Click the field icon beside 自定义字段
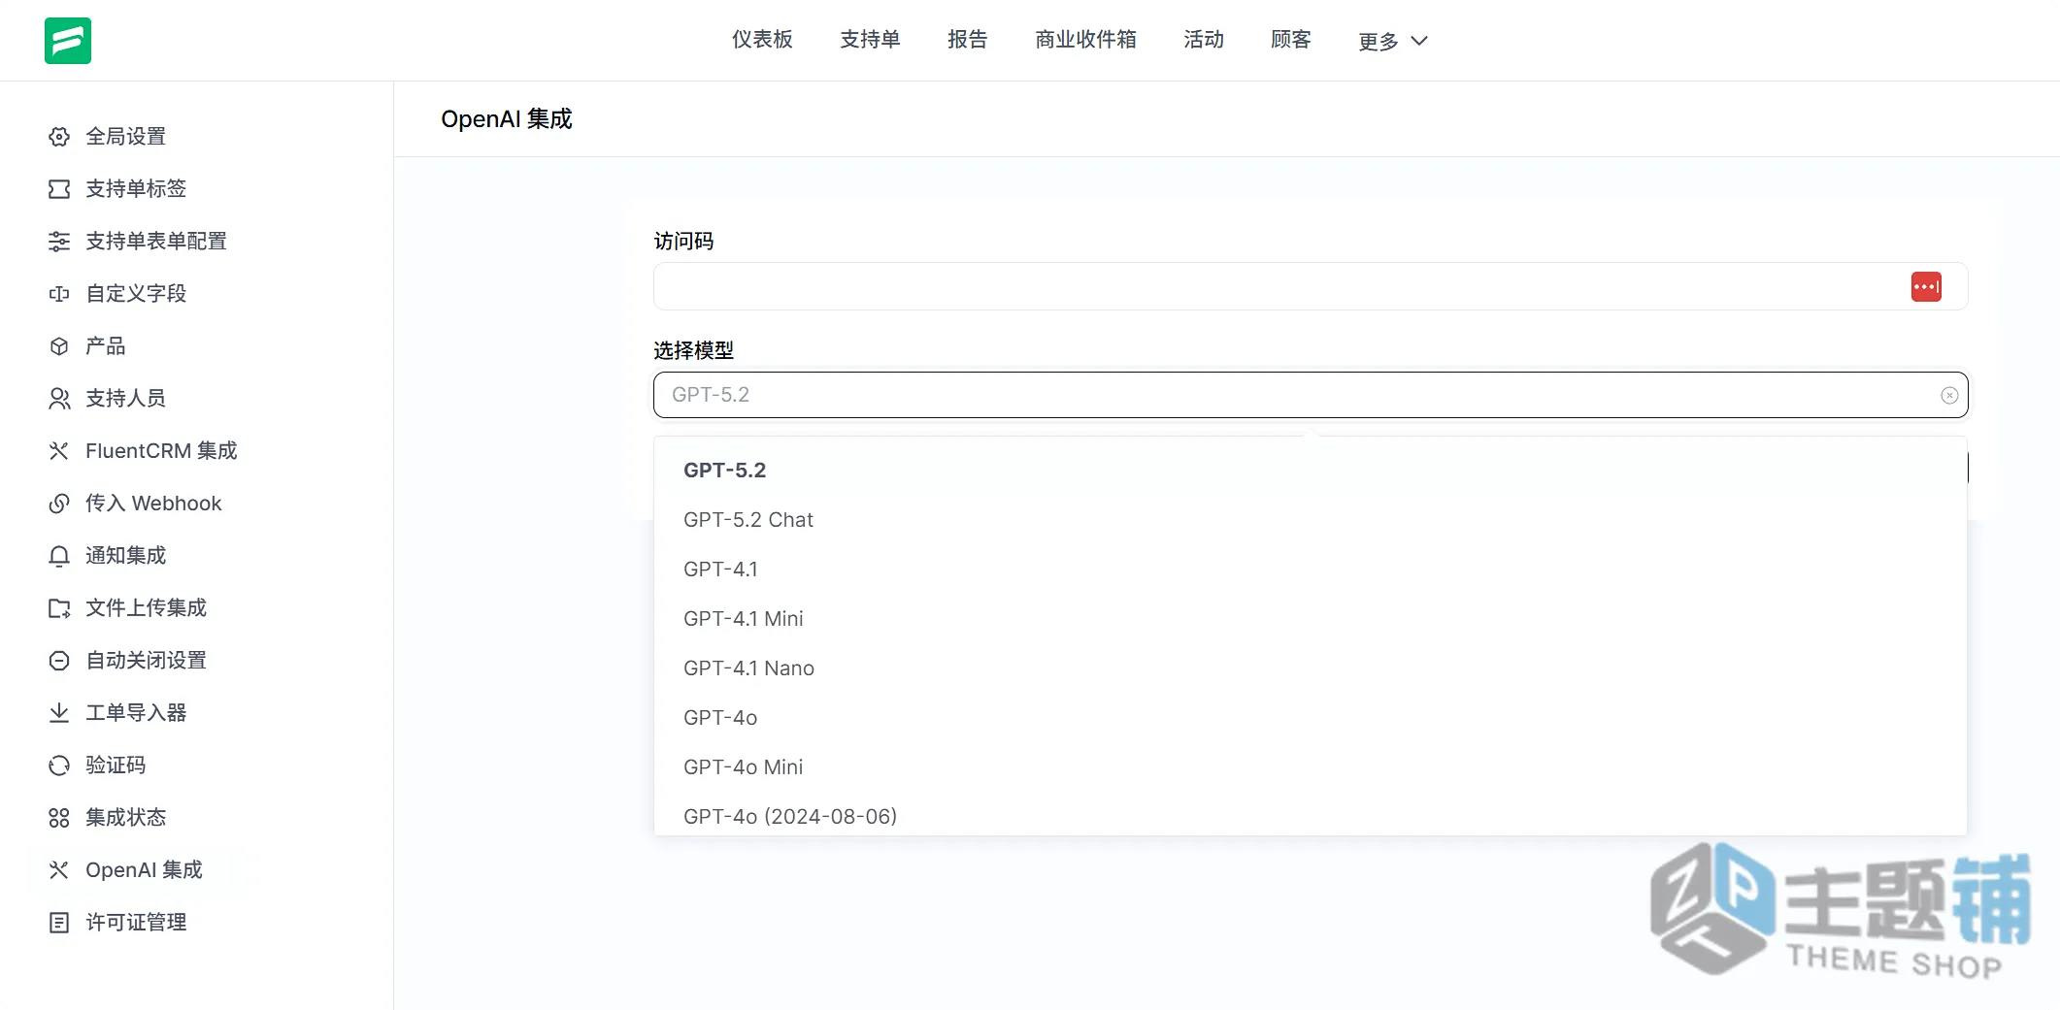This screenshot has height=1010, width=2060. [59, 294]
